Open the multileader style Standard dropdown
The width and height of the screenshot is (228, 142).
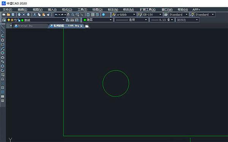[213, 14]
